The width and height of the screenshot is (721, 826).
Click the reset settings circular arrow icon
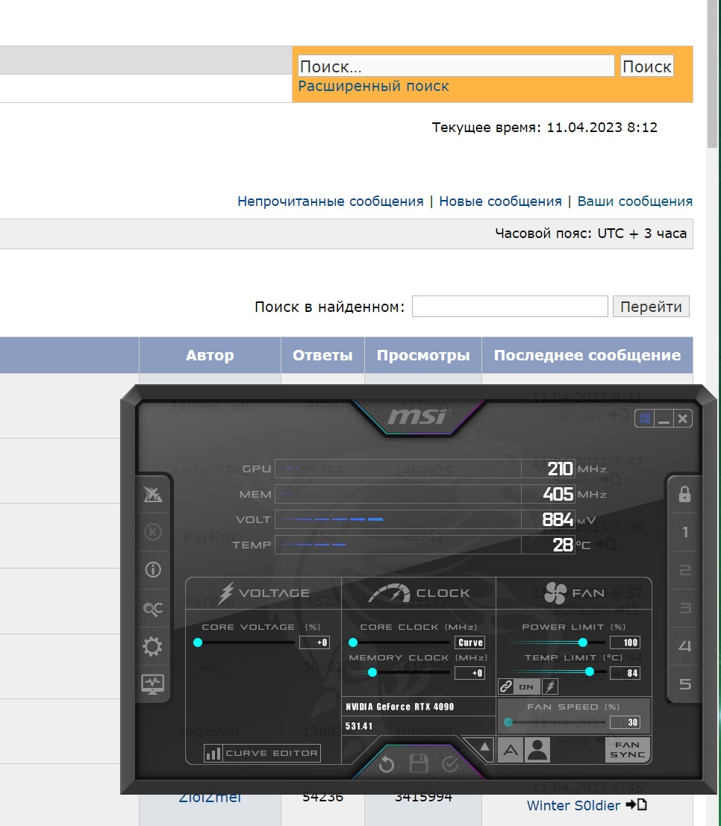[x=387, y=764]
